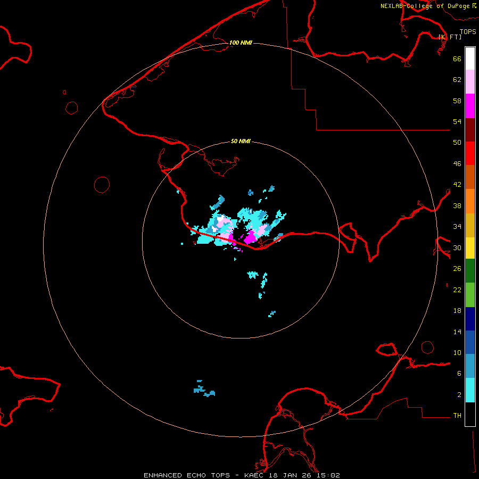Click the 'NEXLAB-College of DuPage' credit text

pos(425,6)
